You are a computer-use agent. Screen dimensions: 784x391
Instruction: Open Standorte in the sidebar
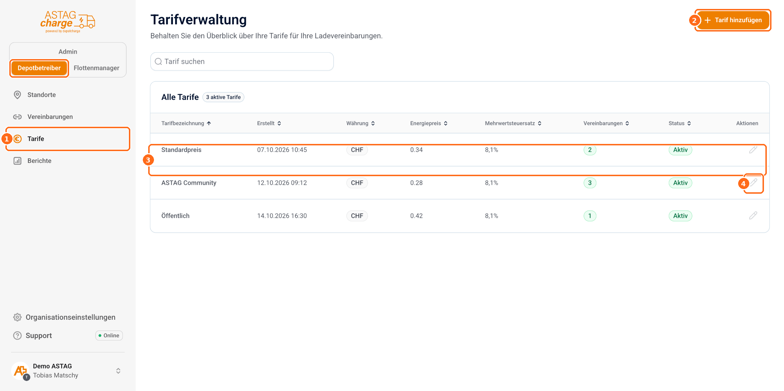click(x=68, y=95)
